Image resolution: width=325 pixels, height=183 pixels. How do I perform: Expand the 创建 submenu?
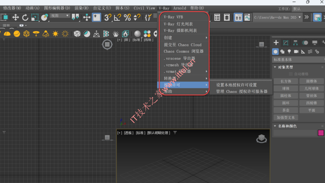pyautogui.click(x=184, y=37)
